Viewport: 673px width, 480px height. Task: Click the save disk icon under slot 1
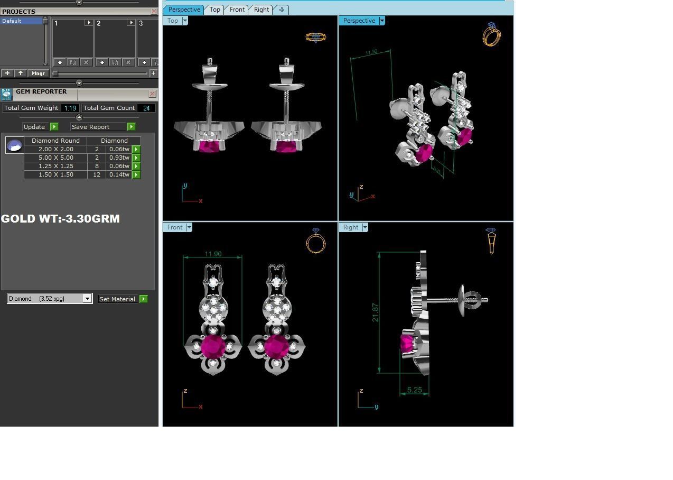(73, 62)
